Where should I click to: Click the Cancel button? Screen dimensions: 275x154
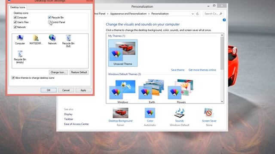[x=66, y=90]
